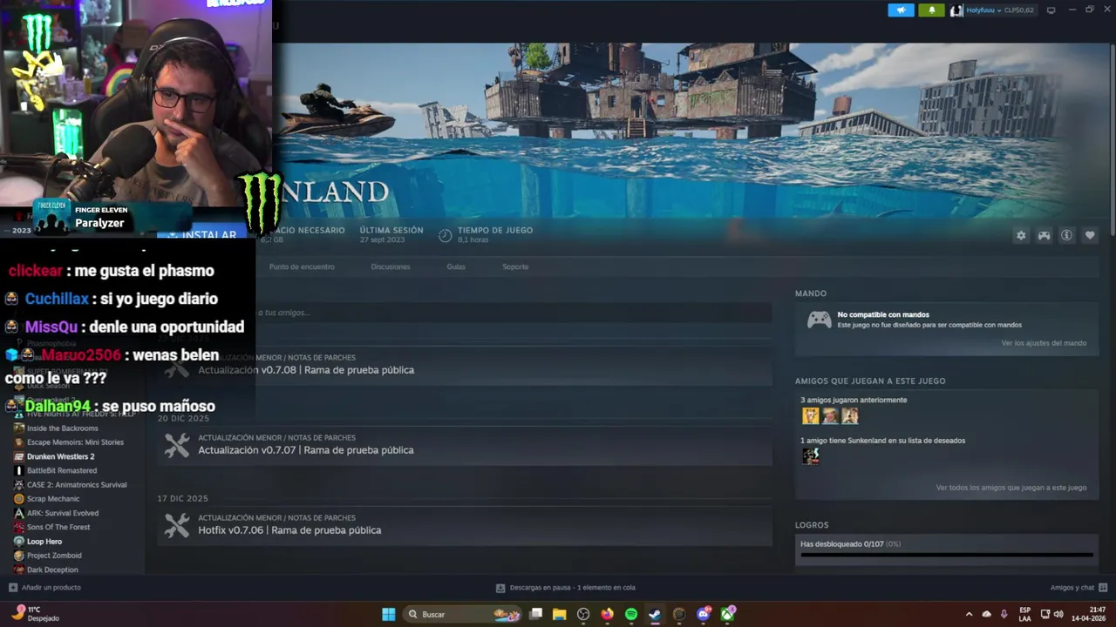The image size is (1116, 627).
Task: Open File Explorer from the taskbar
Action: tap(560, 614)
